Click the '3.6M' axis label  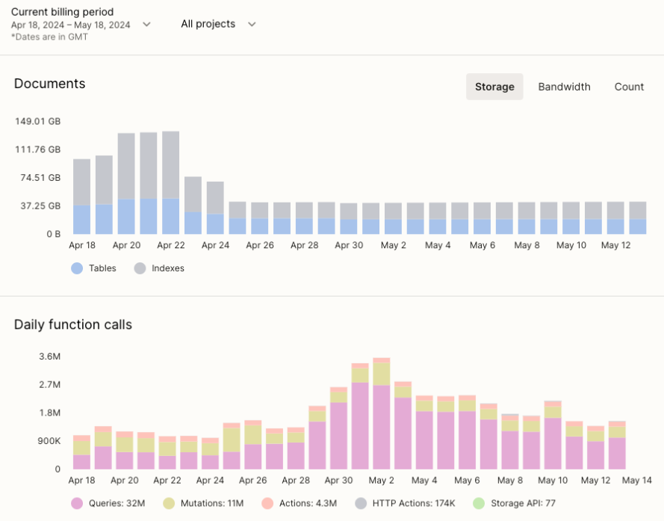49,357
